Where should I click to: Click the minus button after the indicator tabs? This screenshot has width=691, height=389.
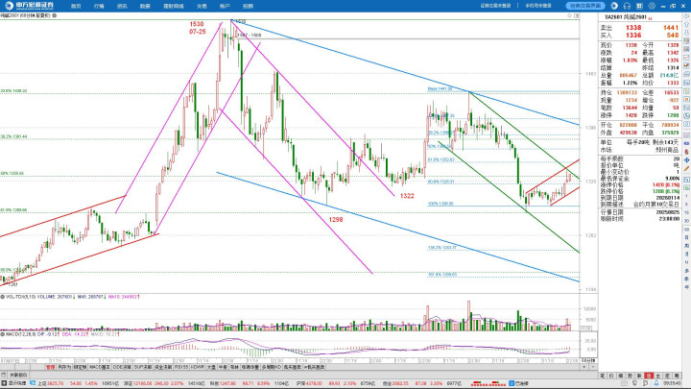[593, 367]
